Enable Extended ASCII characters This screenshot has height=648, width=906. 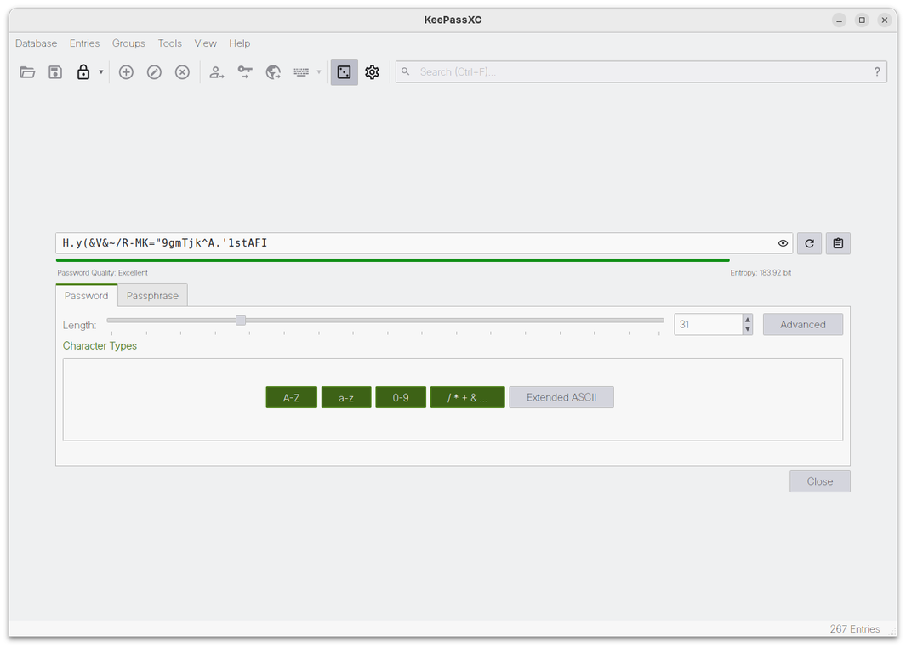click(561, 397)
